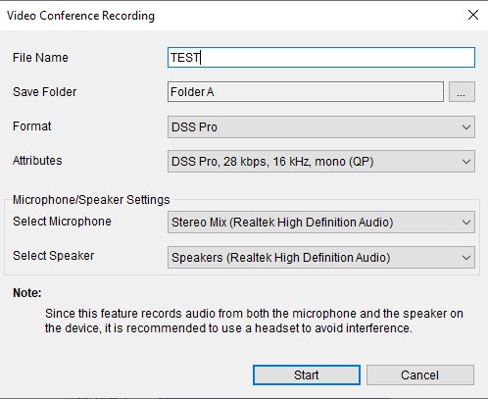Click the chevron arrow on the Attributes dropdown

point(466,162)
